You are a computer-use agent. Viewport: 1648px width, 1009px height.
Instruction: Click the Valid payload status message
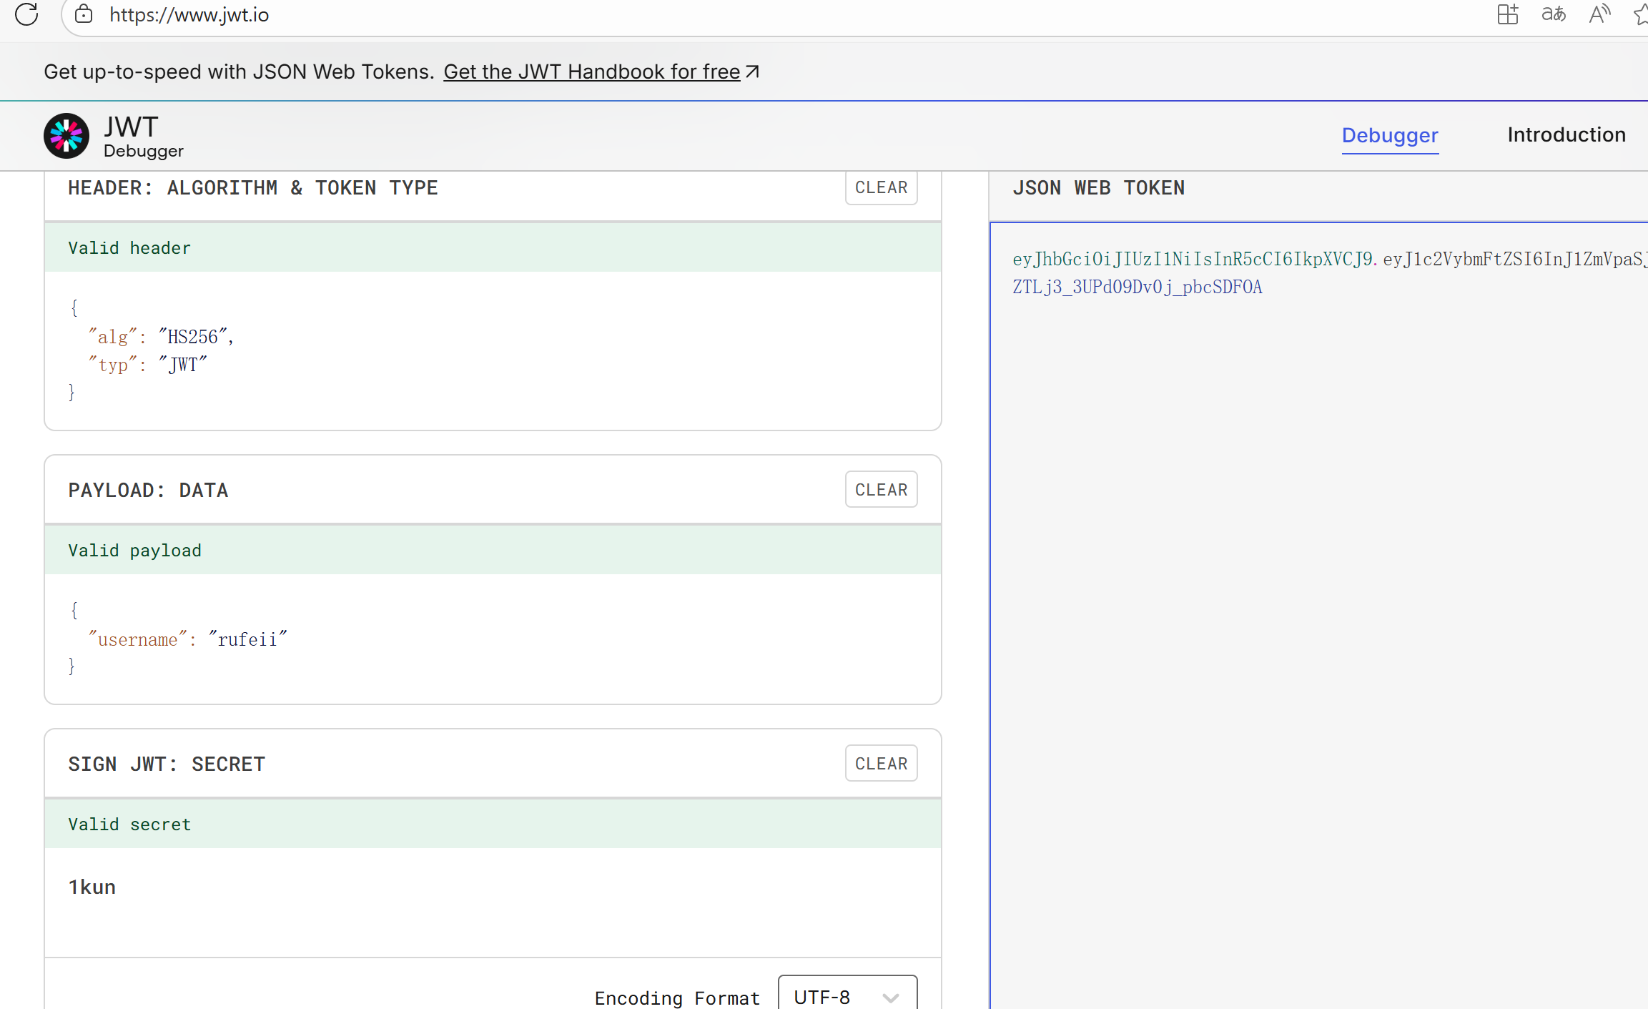pos(134,551)
